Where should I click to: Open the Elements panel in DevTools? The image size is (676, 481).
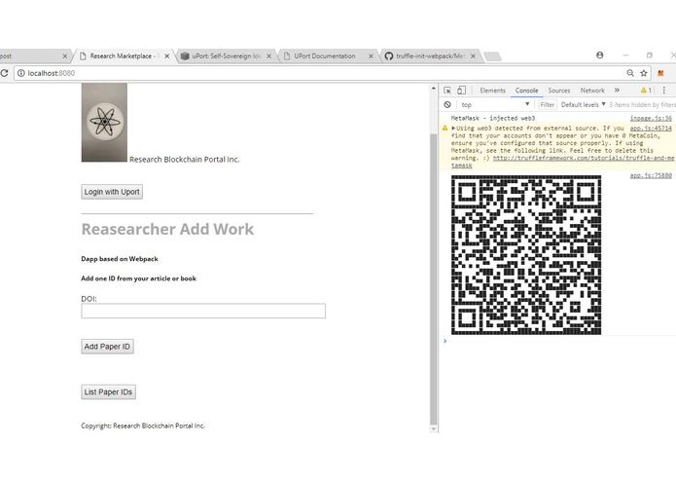tap(492, 91)
